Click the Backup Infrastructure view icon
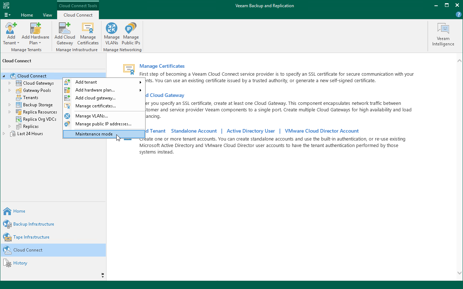This screenshot has height=289, width=463. 7,224
